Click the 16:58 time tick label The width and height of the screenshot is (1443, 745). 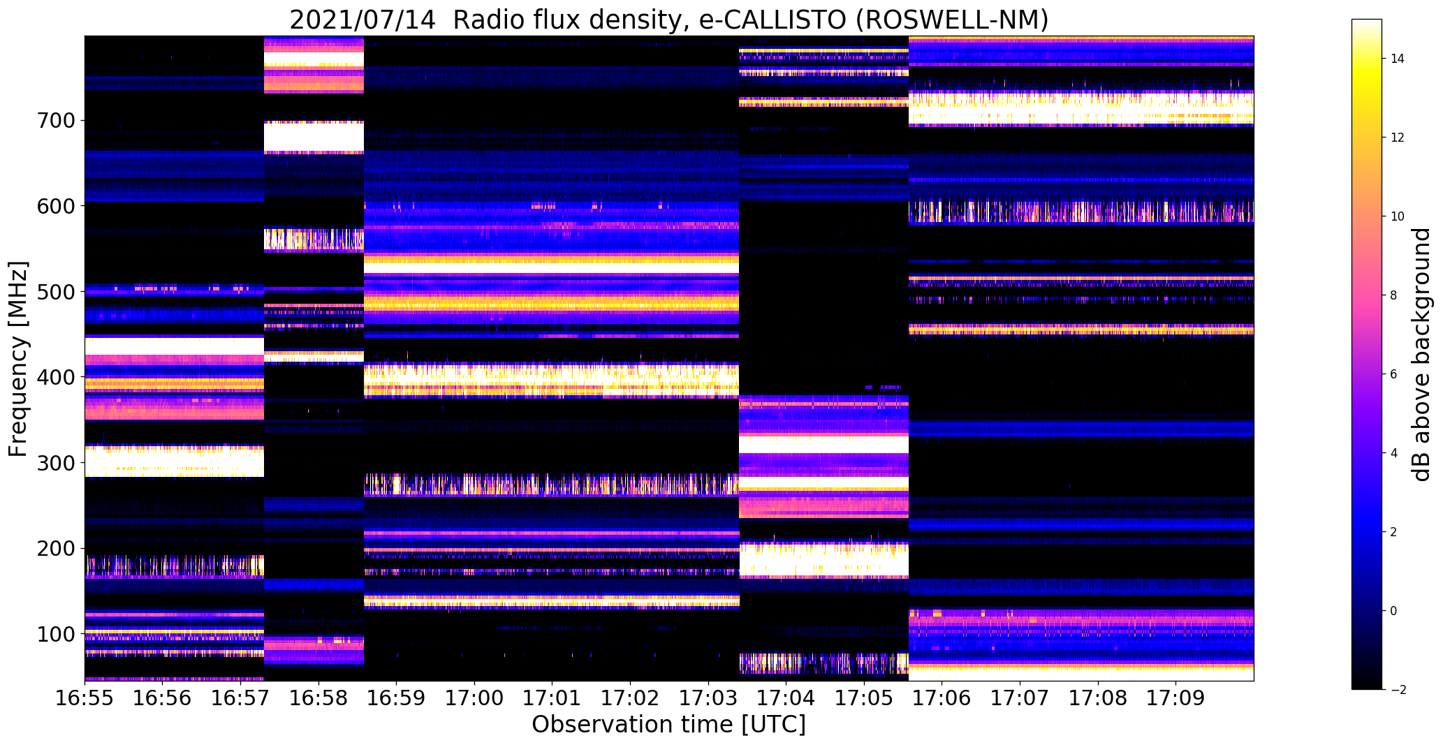(318, 698)
